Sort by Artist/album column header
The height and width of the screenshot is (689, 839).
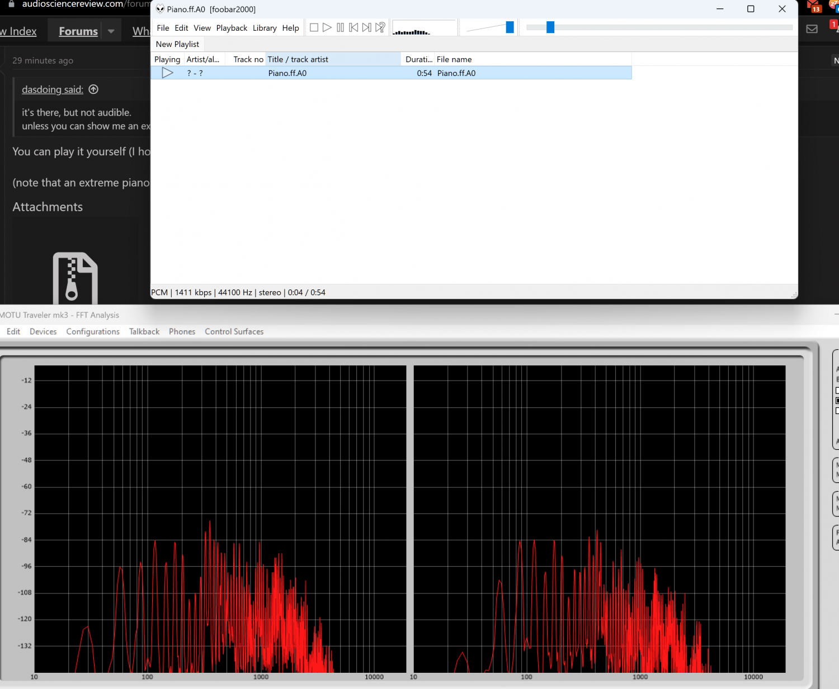(204, 59)
